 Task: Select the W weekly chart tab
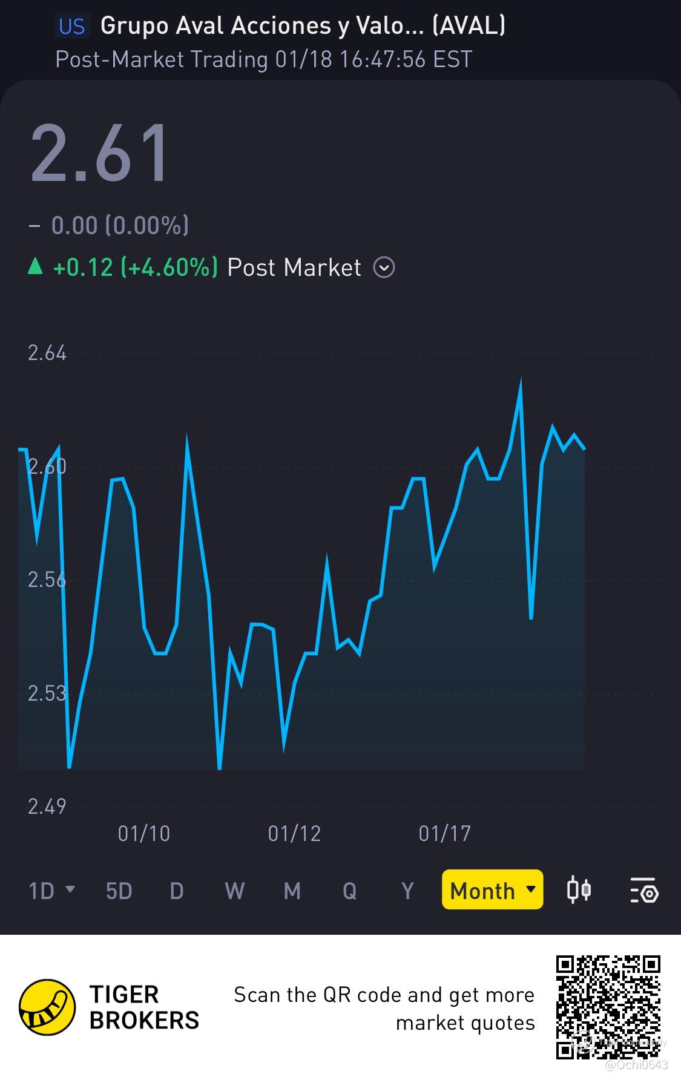234,891
